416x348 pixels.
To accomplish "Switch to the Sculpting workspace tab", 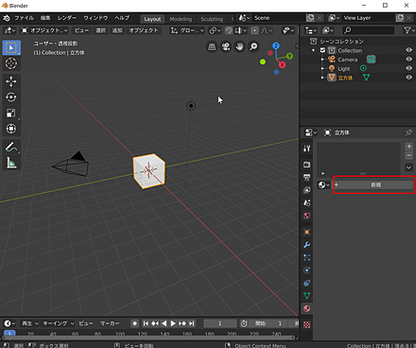I will [x=212, y=19].
